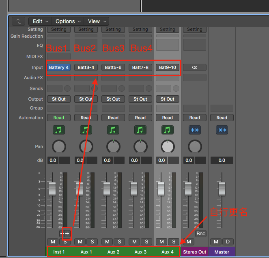
Task: Click the plus button on Inst 1
Action: tap(67, 234)
